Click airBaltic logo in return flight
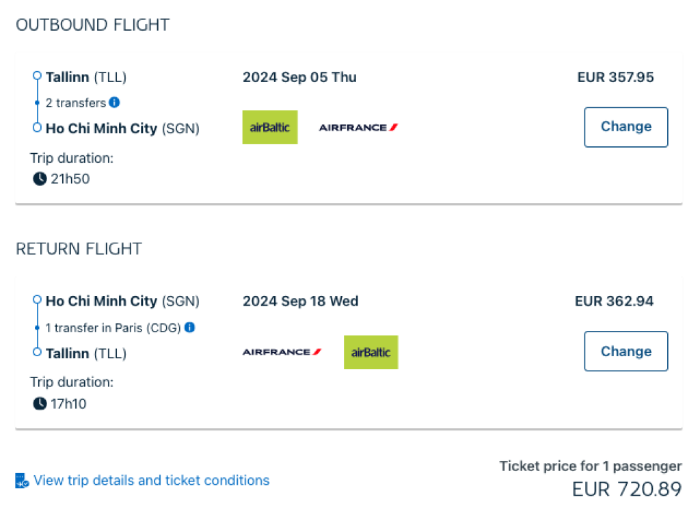Screen dimensions: 700x508 pyautogui.click(x=371, y=352)
